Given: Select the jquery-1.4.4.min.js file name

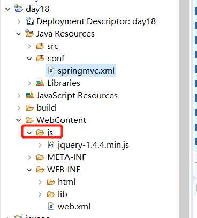Looking at the screenshot, I should tap(93, 145).
